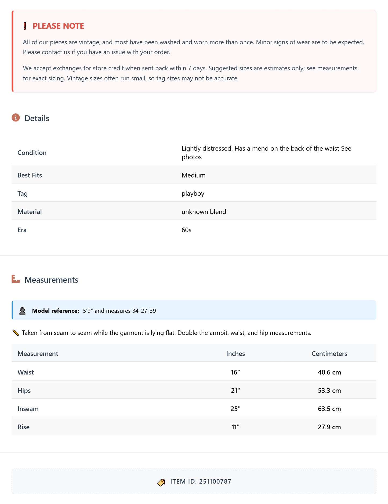Click the Centimeters column header
388x504 pixels.
[x=329, y=354]
